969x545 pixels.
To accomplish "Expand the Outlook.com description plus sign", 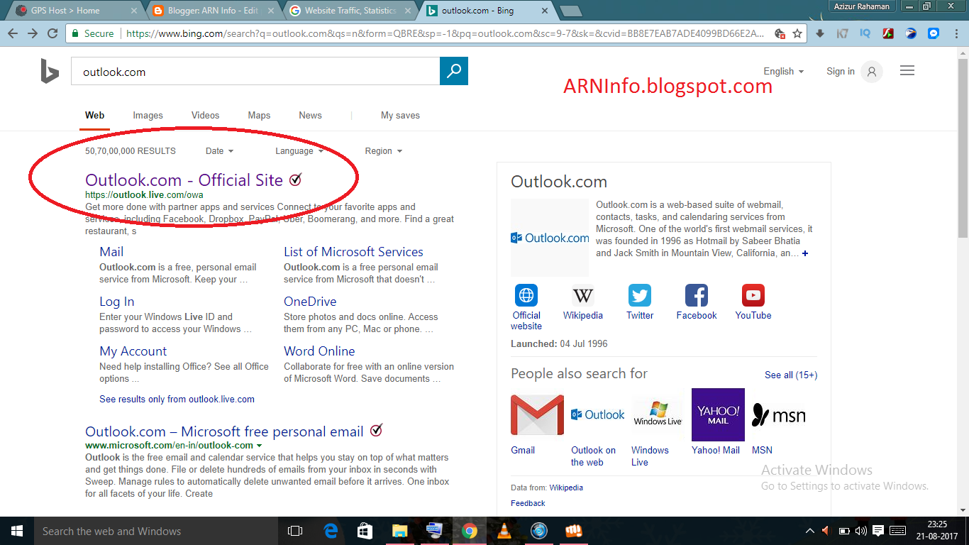I will pos(805,253).
